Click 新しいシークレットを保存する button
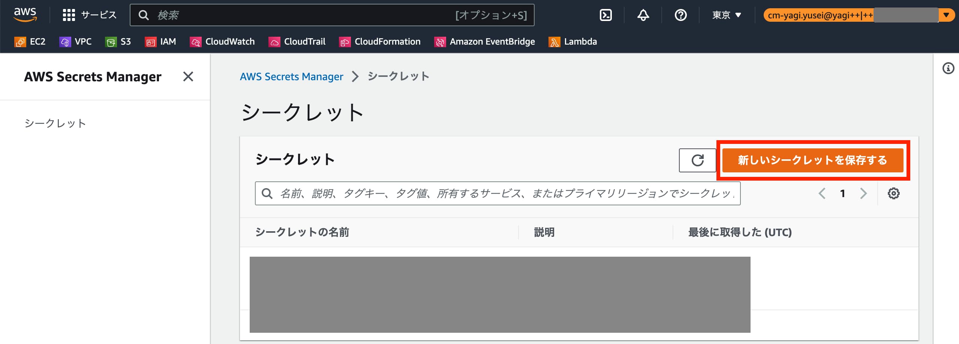Image resolution: width=959 pixels, height=344 pixels. click(813, 160)
